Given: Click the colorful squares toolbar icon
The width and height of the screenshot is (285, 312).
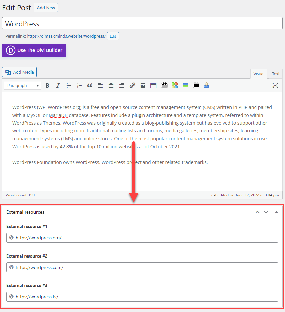Looking at the screenshot, I should (175, 85).
